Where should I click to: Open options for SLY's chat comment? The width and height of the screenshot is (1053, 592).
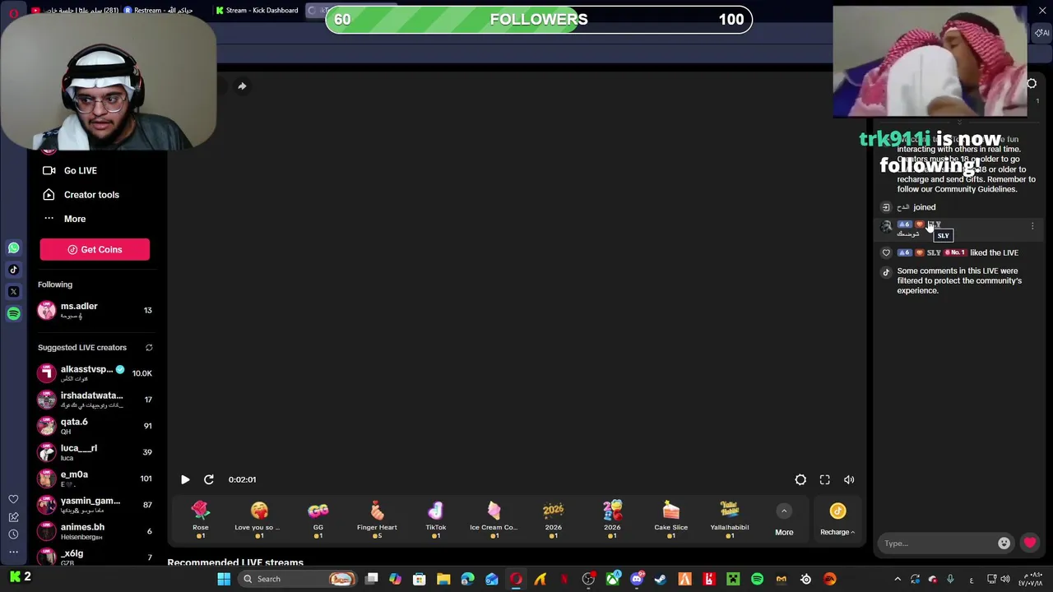pyautogui.click(x=1032, y=226)
